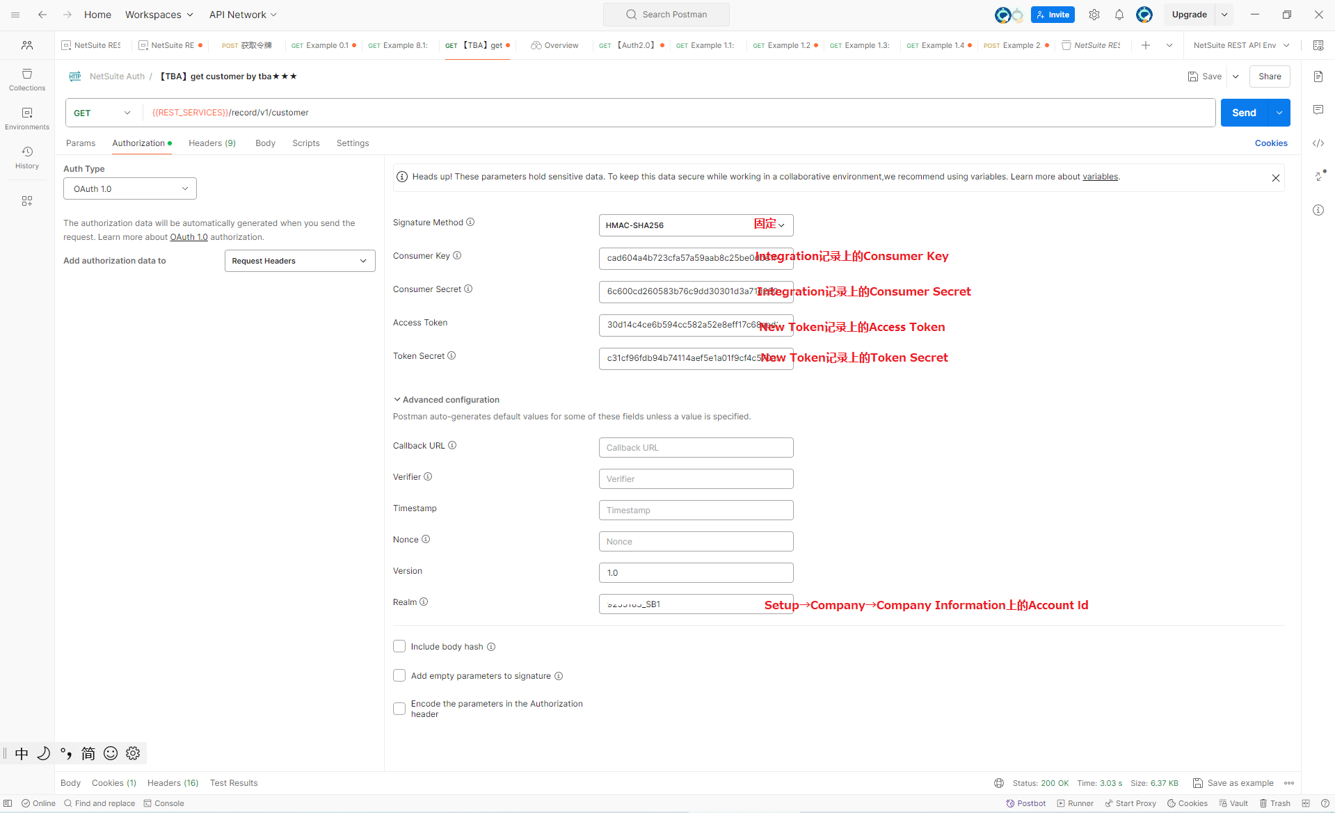Open the History sidebar panel
Image resolution: width=1335 pixels, height=813 pixels.
point(27,157)
